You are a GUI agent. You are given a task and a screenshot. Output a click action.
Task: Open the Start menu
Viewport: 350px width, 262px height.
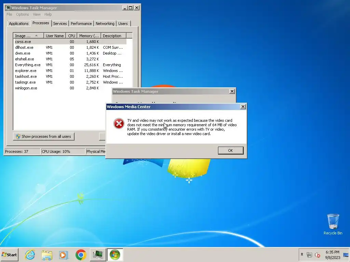[x=9, y=254]
